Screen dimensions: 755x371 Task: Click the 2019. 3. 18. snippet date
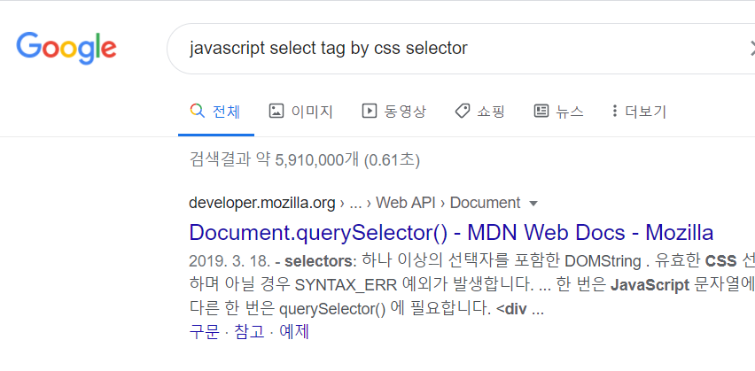point(230,262)
